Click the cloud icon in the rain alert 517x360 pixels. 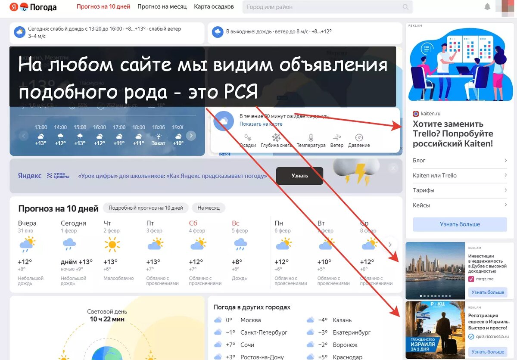224,121
